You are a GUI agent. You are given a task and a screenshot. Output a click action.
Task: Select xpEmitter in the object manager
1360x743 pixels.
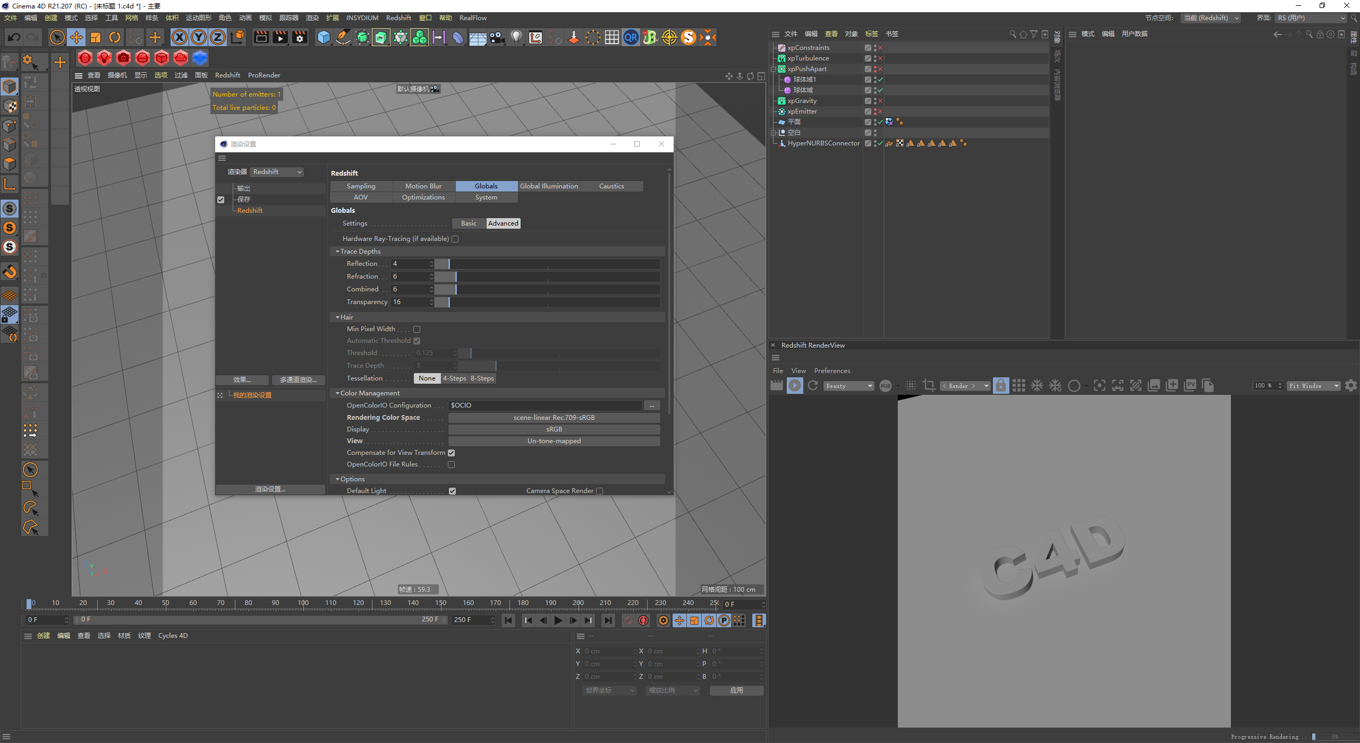point(802,111)
